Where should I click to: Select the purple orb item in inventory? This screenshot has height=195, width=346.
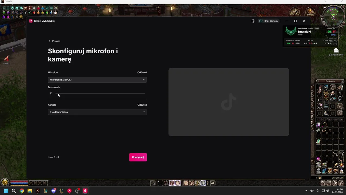(x=318, y=159)
